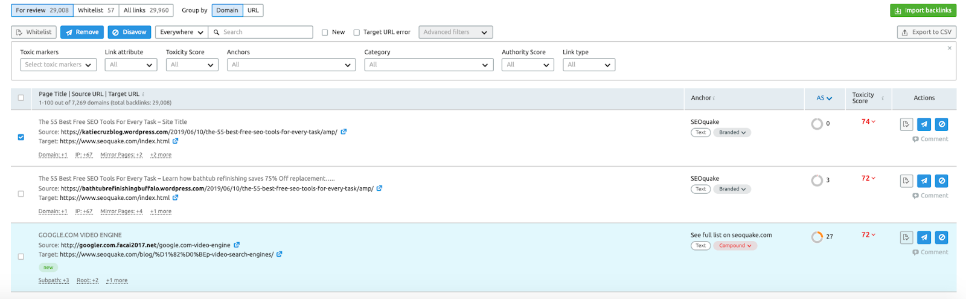Click disavow icon for the googler.com row
This screenshot has width=966, height=299.
tap(941, 237)
